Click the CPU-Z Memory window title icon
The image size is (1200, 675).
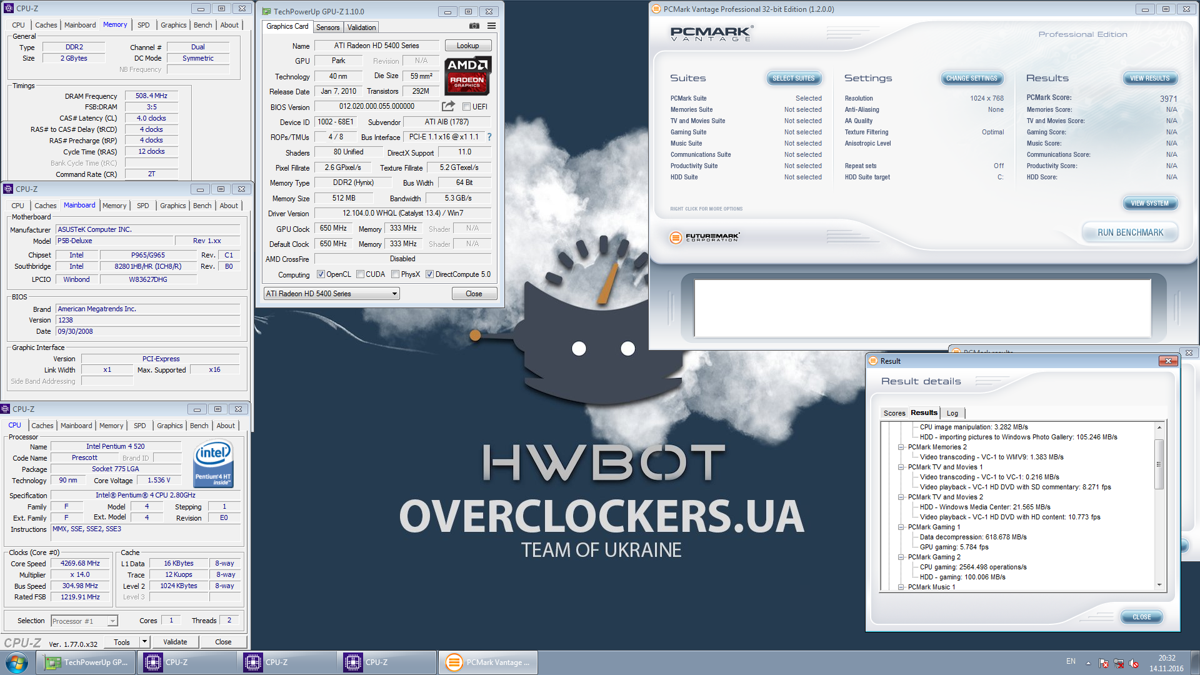(x=9, y=8)
